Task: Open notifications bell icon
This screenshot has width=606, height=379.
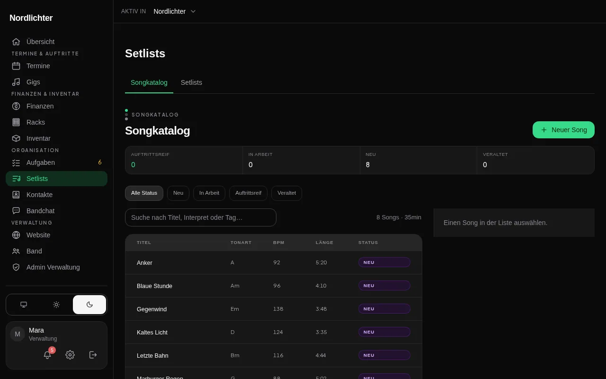Action: pyautogui.click(x=47, y=355)
